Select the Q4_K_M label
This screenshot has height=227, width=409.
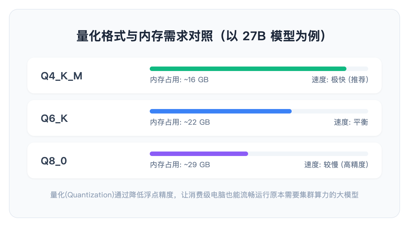(x=61, y=76)
